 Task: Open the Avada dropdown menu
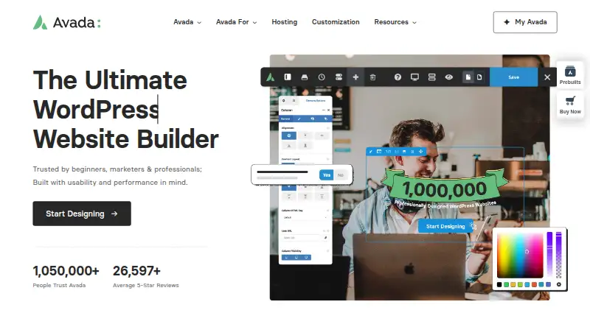(187, 22)
